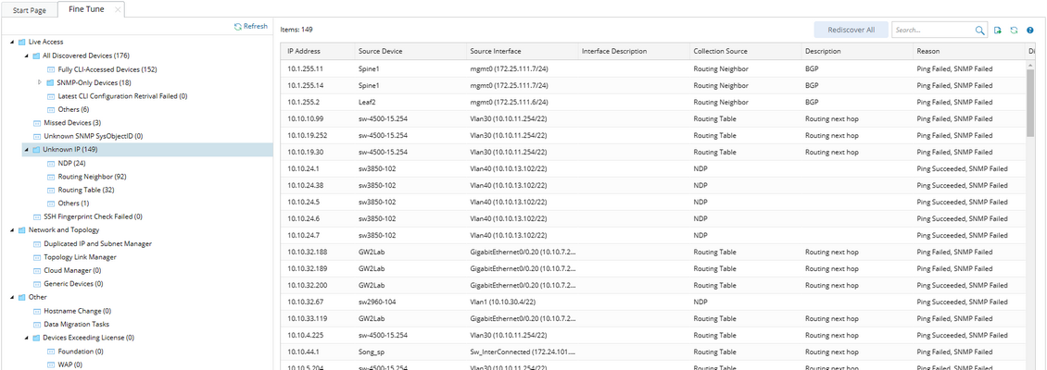Viewport: 1047px width, 370px height.
Task: Click the search magnifier icon
Action: tap(980, 31)
